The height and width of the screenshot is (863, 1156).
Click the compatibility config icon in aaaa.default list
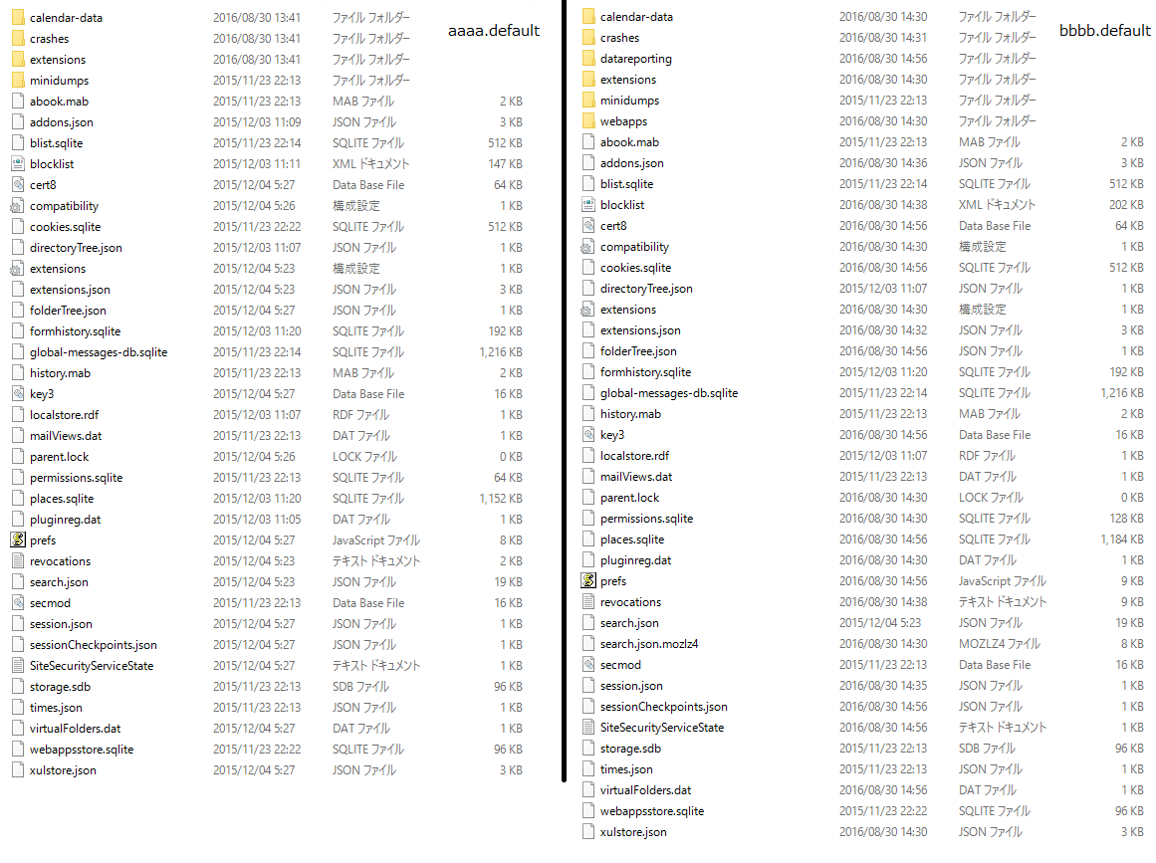[17, 206]
